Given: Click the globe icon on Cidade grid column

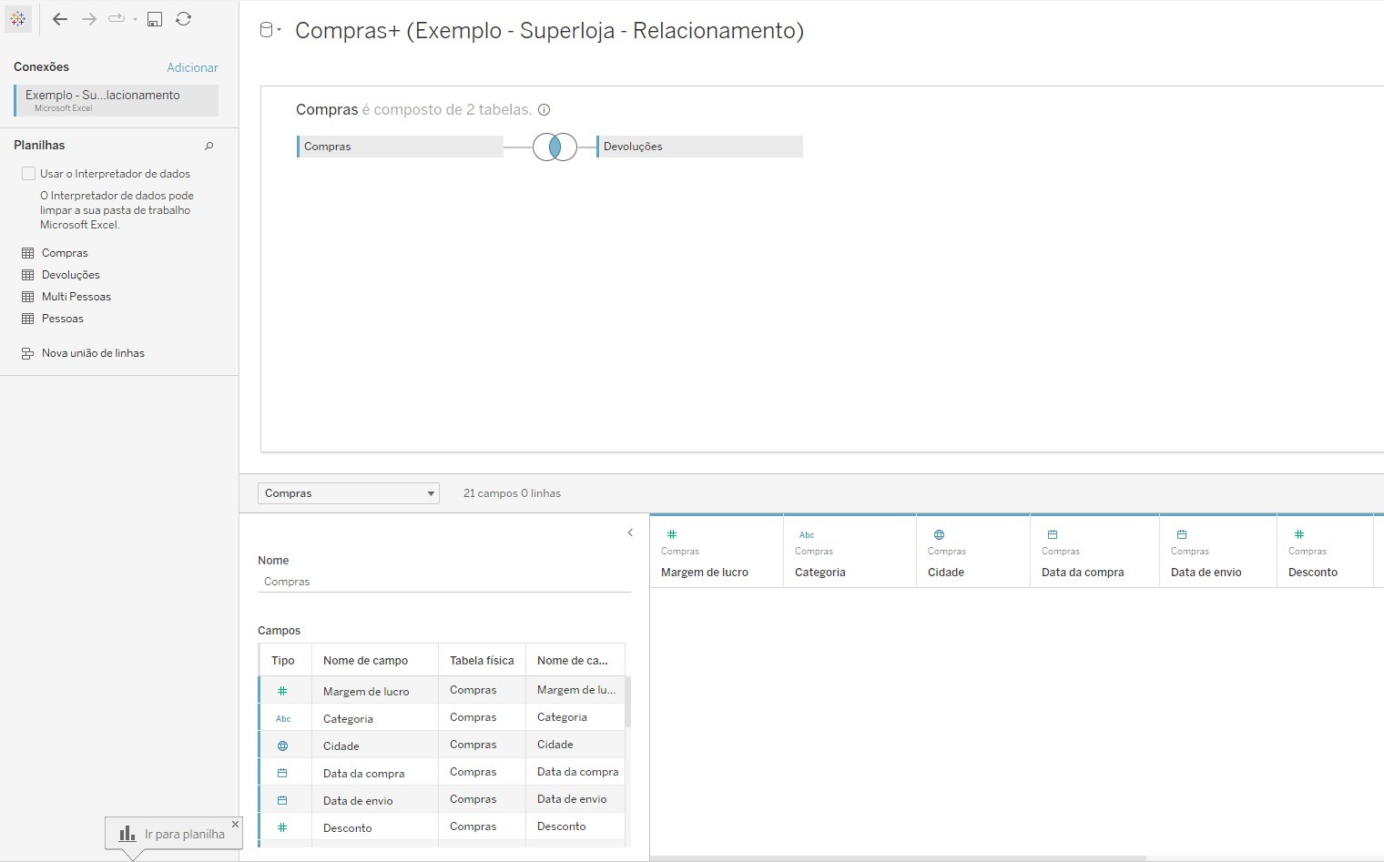Looking at the screenshot, I should click(x=939, y=534).
